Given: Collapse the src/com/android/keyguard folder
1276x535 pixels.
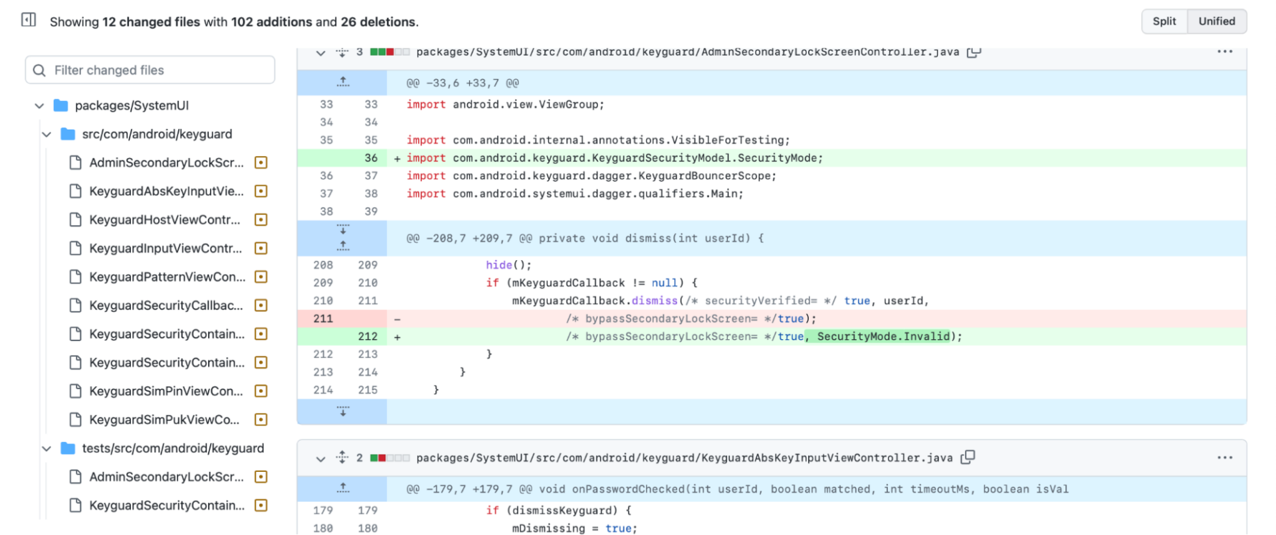Looking at the screenshot, I should pyautogui.click(x=47, y=135).
